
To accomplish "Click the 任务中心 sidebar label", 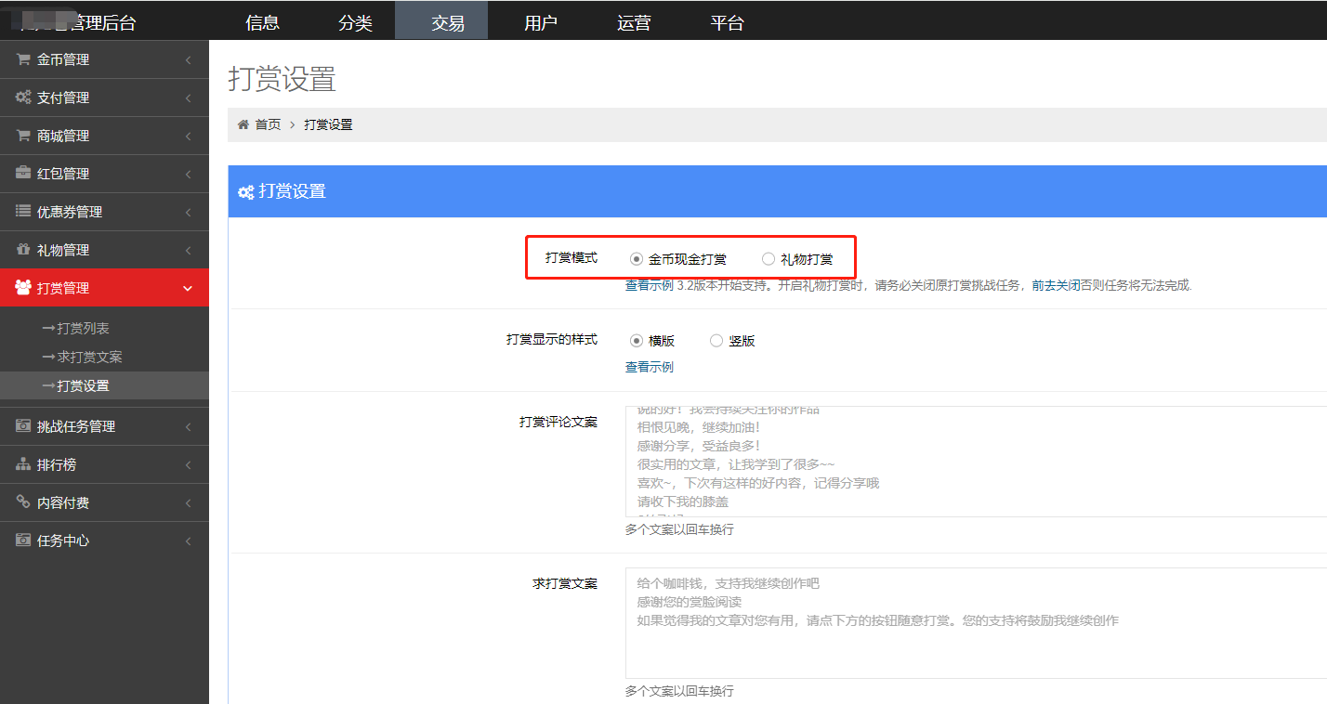I will tap(63, 541).
